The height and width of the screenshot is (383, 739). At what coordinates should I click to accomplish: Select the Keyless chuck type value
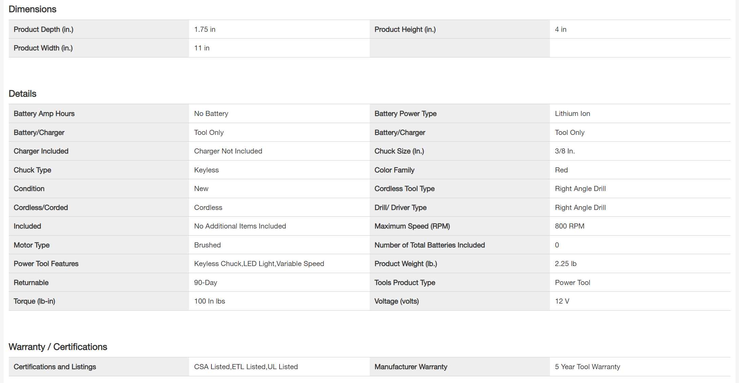[x=206, y=170]
